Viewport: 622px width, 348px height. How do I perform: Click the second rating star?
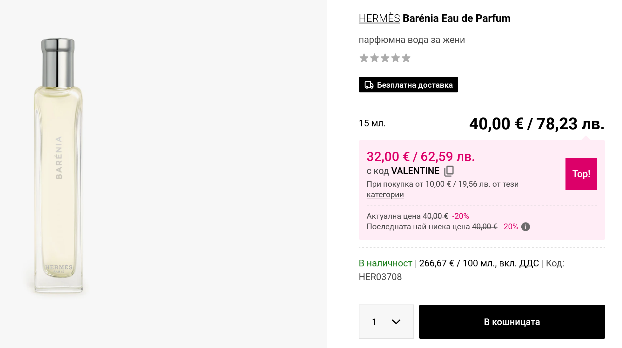(x=374, y=58)
